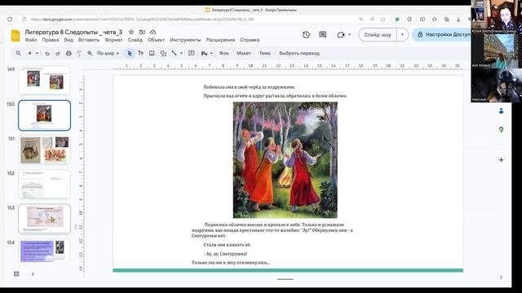Select slide 154 thumbnail
The height and width of the screenshot is (293, 522).
[45, 251]
